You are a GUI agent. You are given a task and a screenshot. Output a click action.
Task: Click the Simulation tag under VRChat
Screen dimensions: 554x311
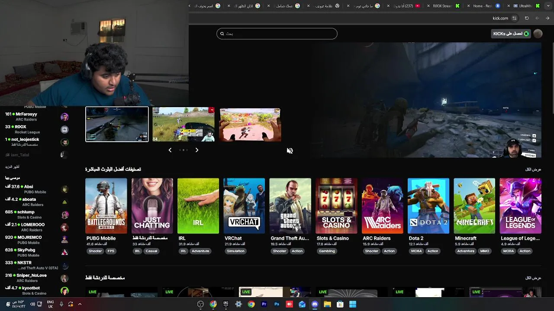click(235, 251)
